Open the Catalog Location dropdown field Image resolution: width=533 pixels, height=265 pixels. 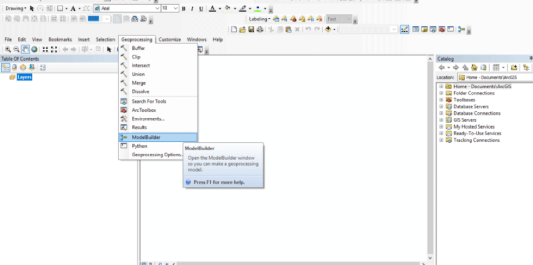[x=495, y=78]
